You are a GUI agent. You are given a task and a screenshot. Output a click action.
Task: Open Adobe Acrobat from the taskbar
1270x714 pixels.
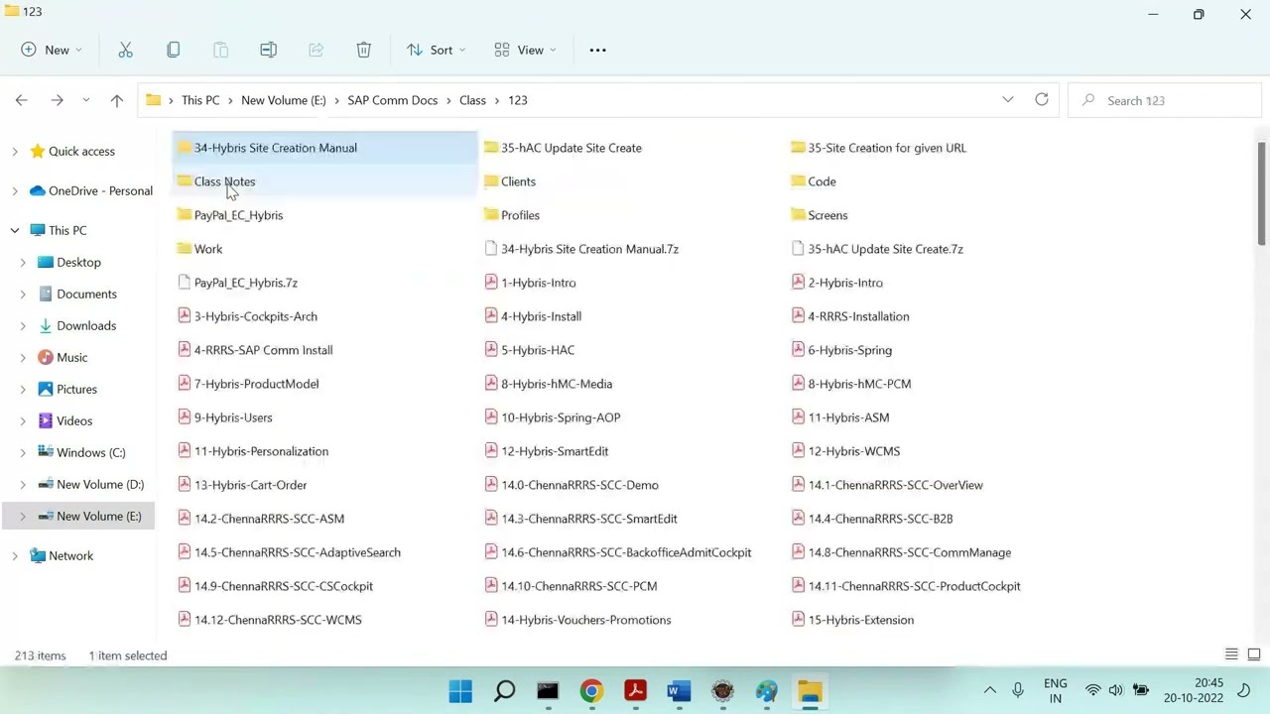[635, 690]
